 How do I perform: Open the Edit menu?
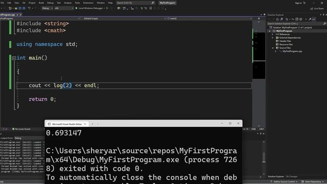(x=9, y=3)
